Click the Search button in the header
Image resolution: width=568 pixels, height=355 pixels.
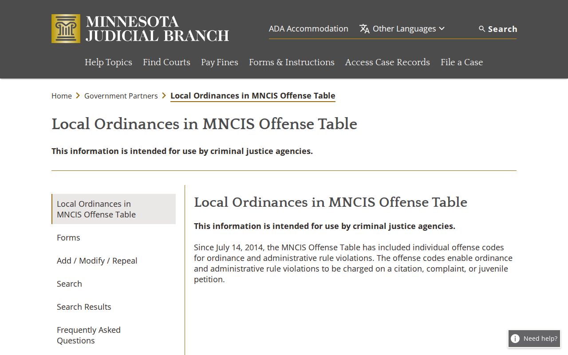pyautogui.click(x=498, y=29)
